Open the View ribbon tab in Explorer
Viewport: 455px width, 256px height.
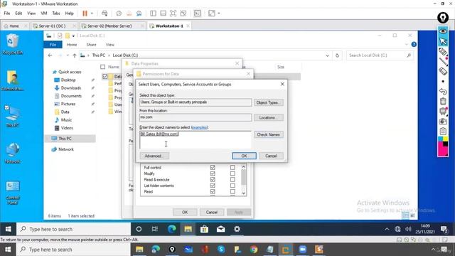click(109, 45)
